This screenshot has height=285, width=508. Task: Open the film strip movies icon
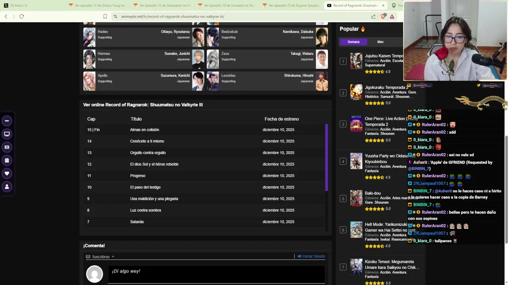pyautogui.click(x=7, y=147)
